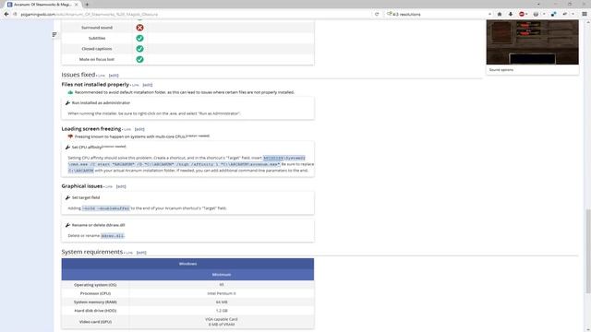Open the pencil extension dropdown arrow

[573, 14]
